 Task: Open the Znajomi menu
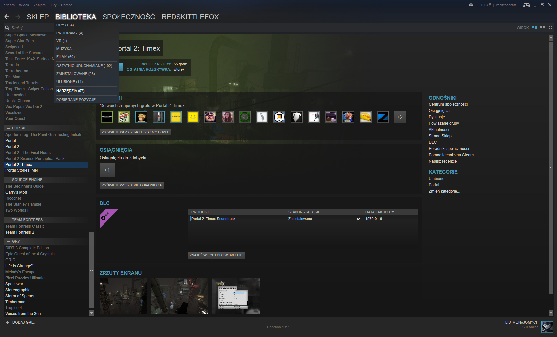40,5
